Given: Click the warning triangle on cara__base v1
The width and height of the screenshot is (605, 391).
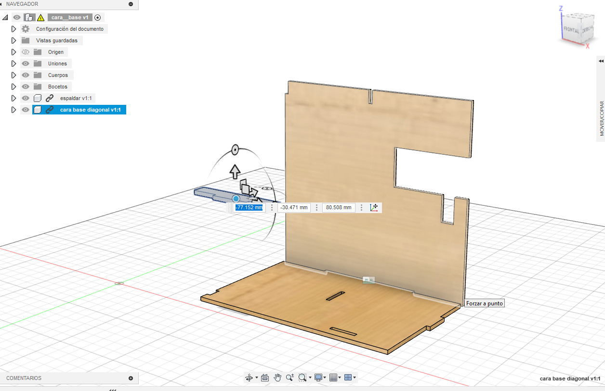Looking at the screenshot, I should pyautogui.click(x=41, y=17).
